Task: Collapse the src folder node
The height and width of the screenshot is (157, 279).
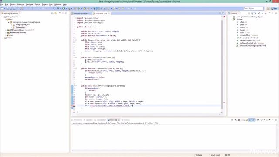Action: coord(6,20)
